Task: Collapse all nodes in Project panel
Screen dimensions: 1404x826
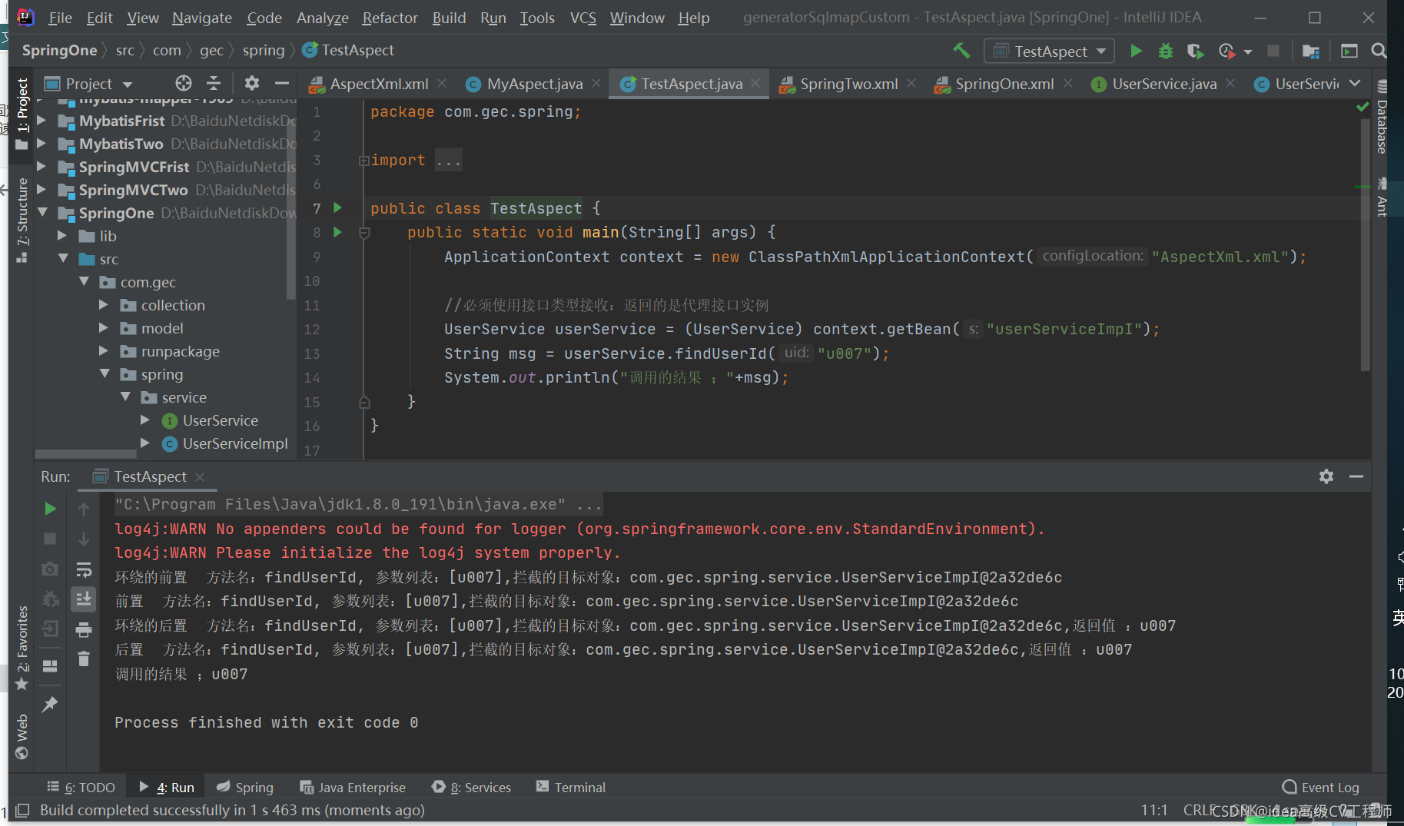Action: (214, 83)
